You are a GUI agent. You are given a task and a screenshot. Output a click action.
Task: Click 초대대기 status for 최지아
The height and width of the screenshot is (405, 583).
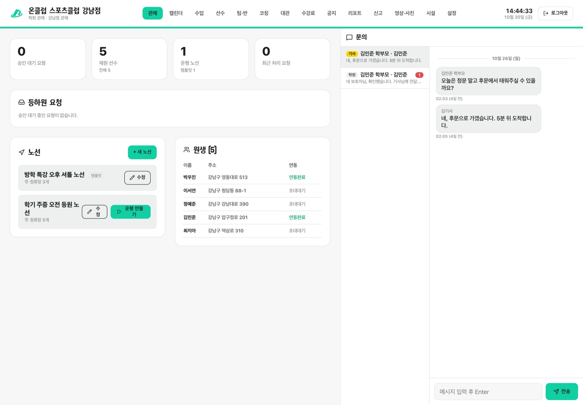[297, 231]
